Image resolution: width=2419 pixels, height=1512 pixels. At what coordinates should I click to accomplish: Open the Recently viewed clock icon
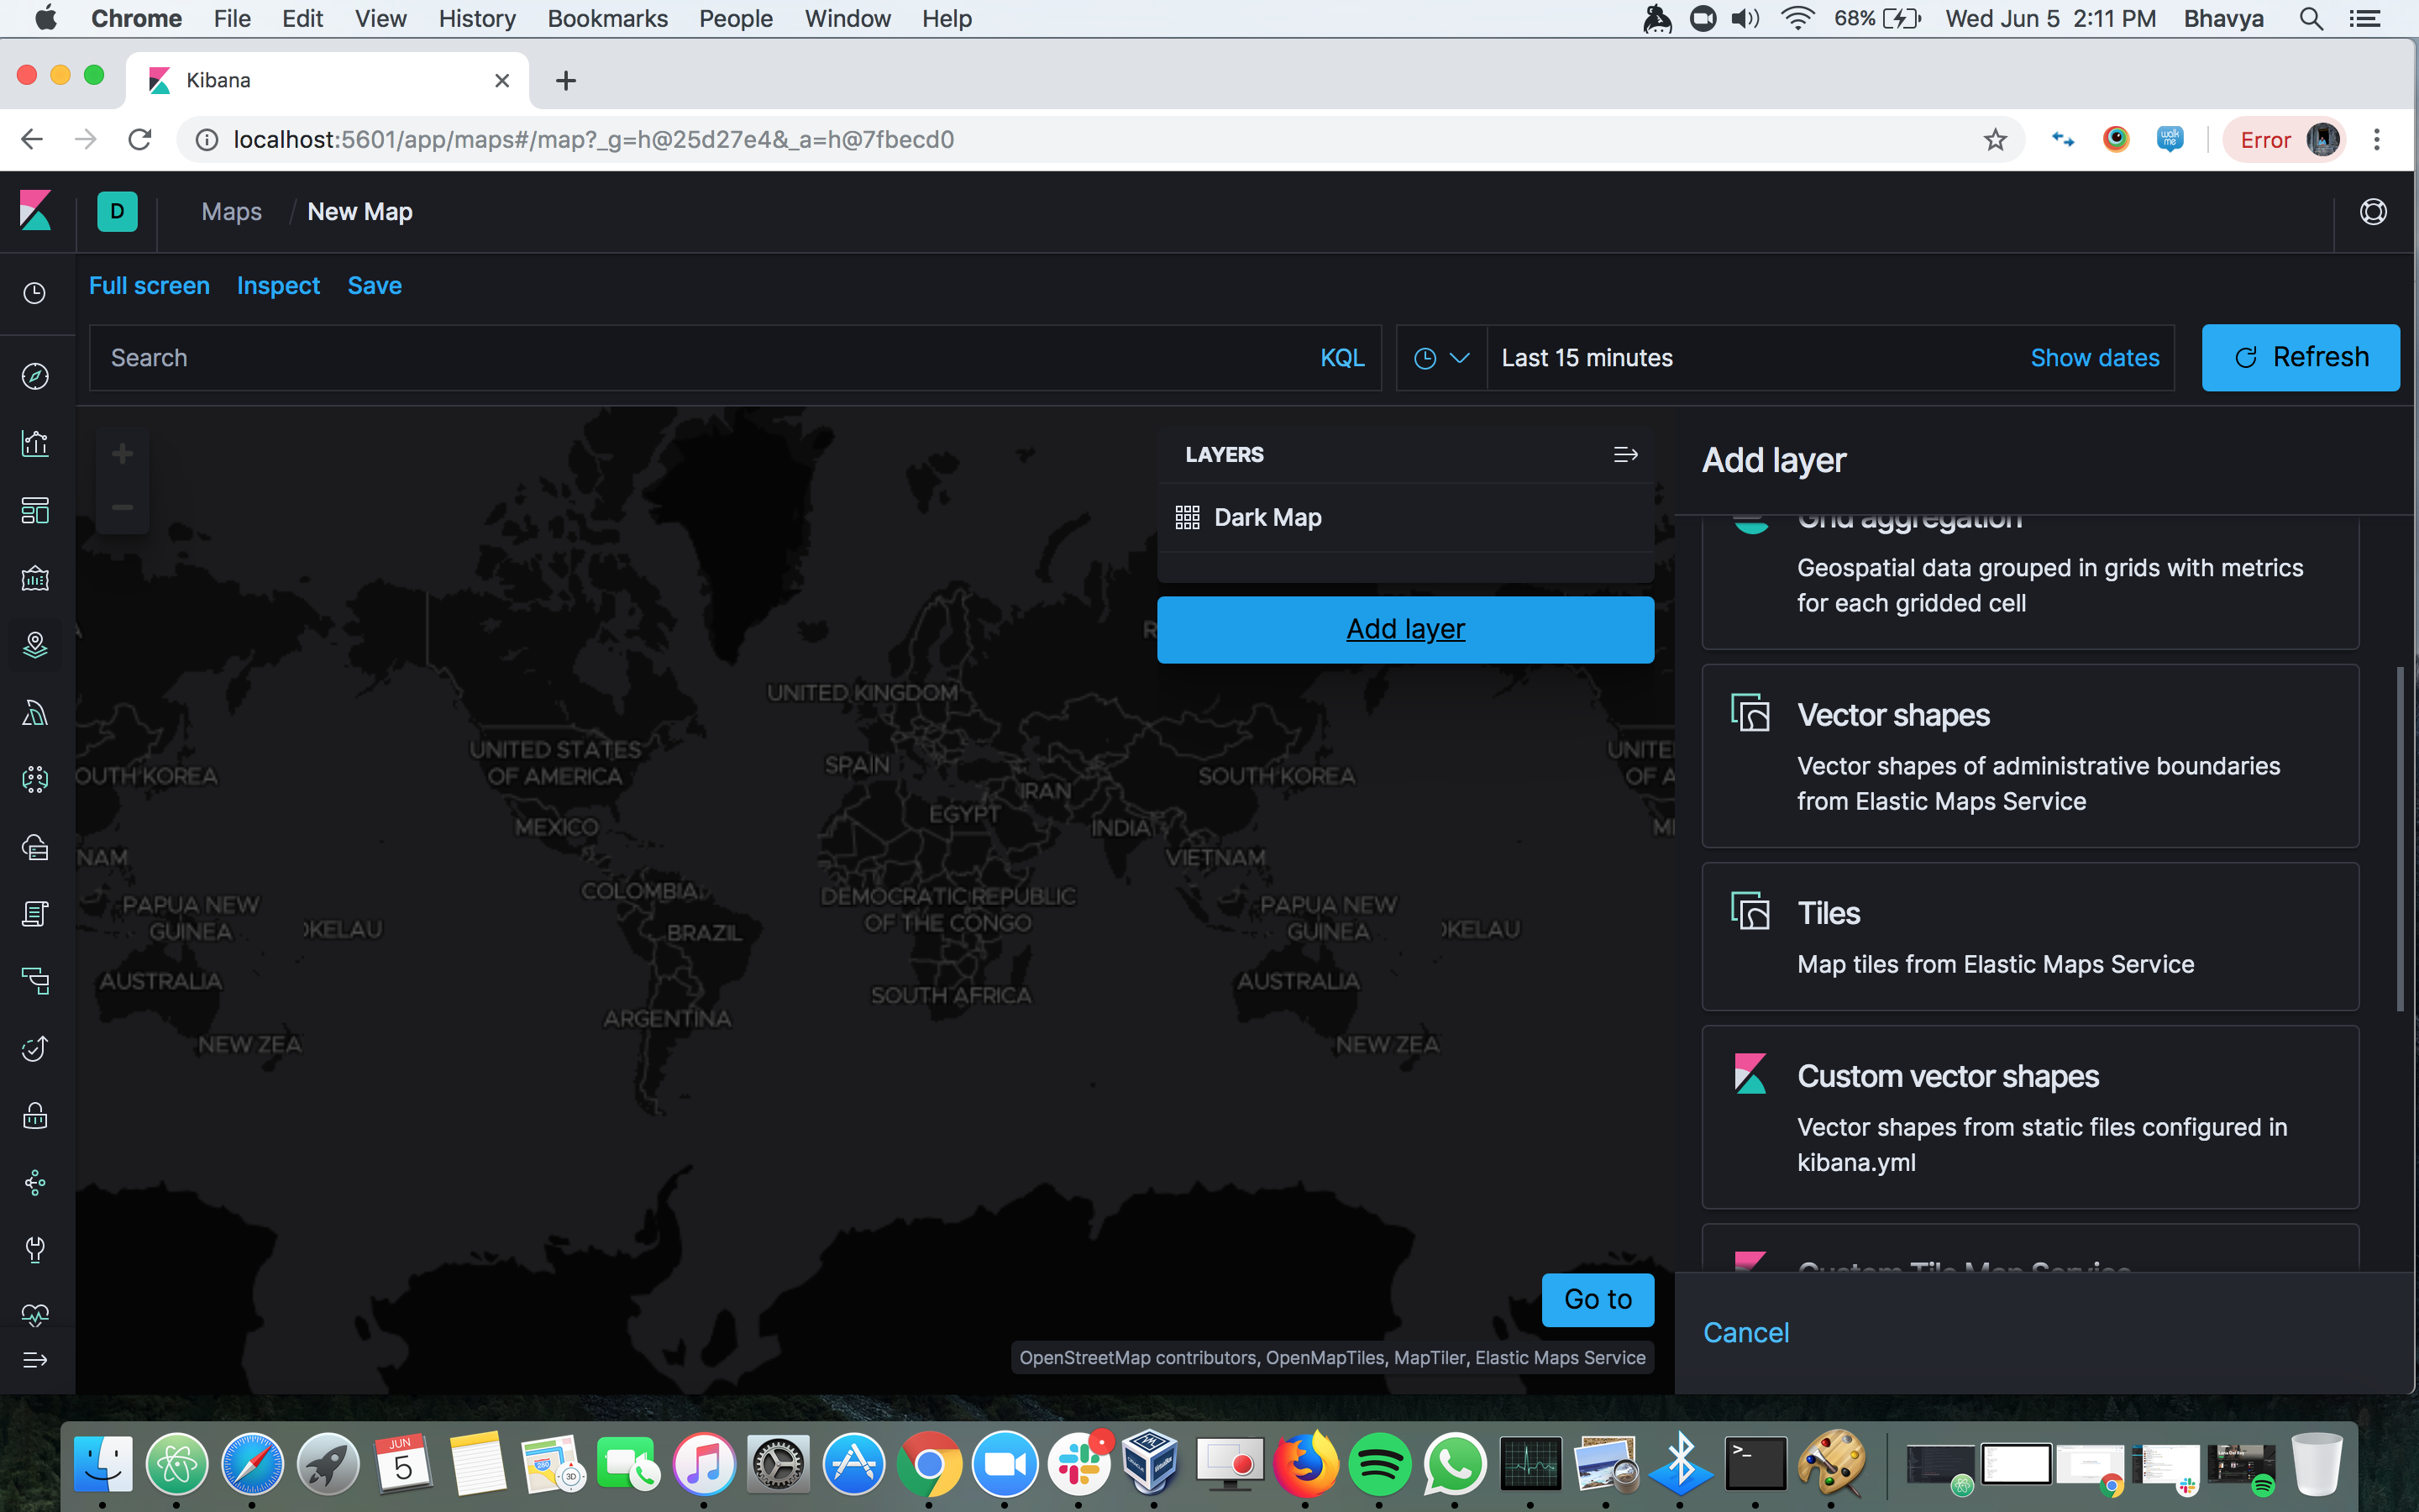point(35,293)
